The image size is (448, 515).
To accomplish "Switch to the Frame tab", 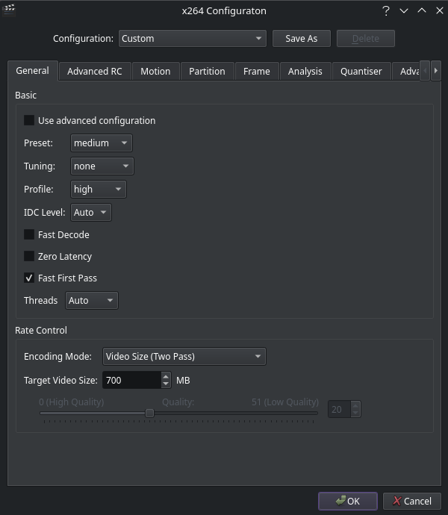I will [x=257, y=71].
